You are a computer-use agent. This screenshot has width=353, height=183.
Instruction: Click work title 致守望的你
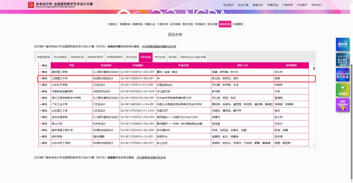click(x=163, y=130)
